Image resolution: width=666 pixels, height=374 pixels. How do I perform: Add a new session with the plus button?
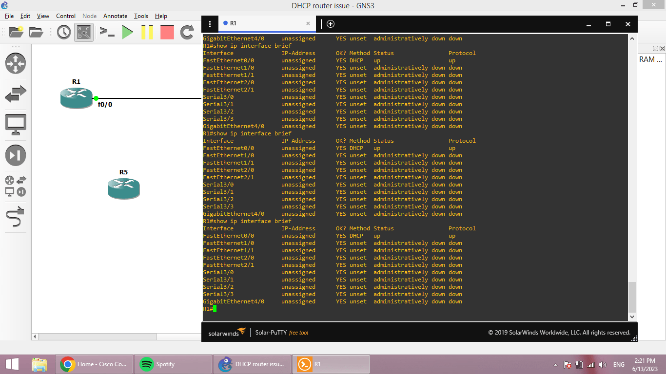(x=331, y=23)
